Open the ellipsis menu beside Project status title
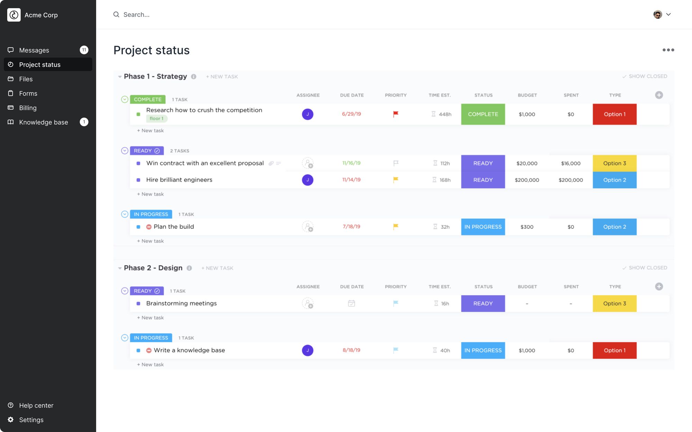The height and width of the screenshot is (432, 692). pyautogui.click(x=668, y=50)
